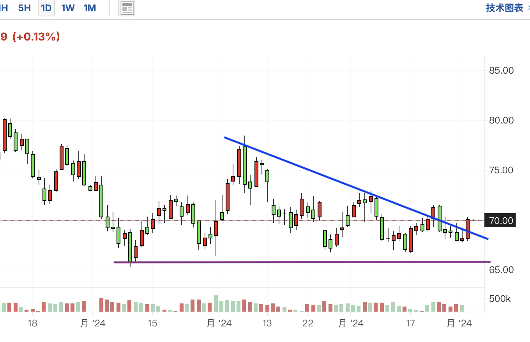The width and height of the screenshot is (530, 342).
Task: Click the date label 17
Action: point(410,323)
